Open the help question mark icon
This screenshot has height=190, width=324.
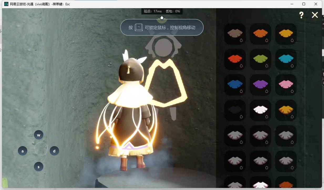(301, 15)
